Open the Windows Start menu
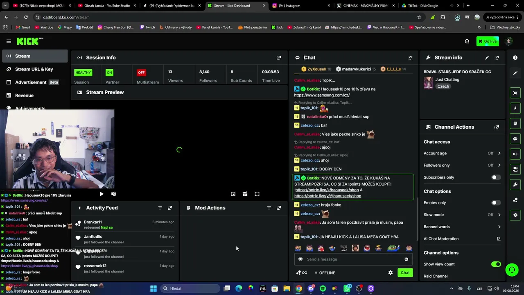Image resolution: width=524 pixels, height=295 pixels. point(153,288)
